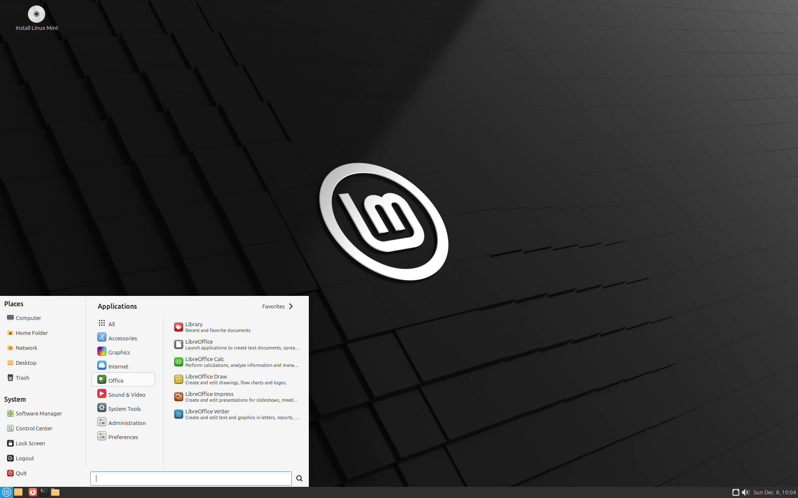Click the volume icon in system tray
The height and width of the screenshot is (498, 798).
pos(745,492)
